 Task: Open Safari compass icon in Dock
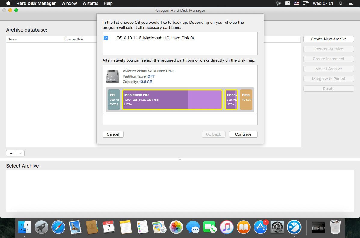tap(58, 227)
